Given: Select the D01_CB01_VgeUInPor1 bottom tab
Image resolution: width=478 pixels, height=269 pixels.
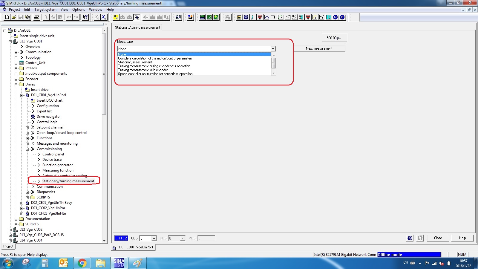Looking at the screenshot, I should [134, 247].
